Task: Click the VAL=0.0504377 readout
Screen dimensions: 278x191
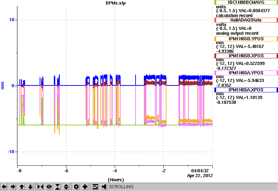Action: (x=254, y=11)
